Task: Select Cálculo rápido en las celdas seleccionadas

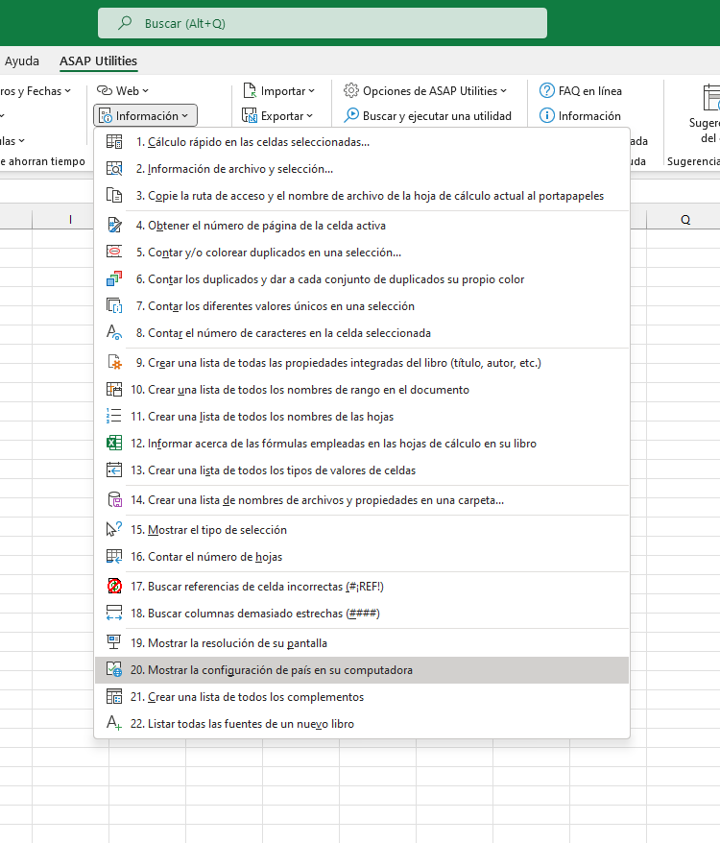Action: click(361, 142)
